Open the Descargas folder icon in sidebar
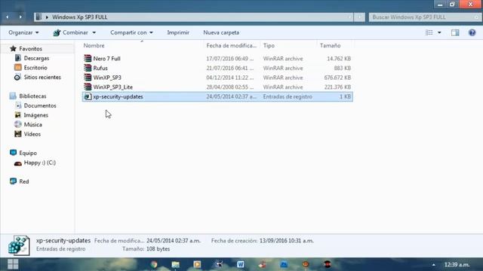This screenshot has height=271, width=483. pos(18,58)
